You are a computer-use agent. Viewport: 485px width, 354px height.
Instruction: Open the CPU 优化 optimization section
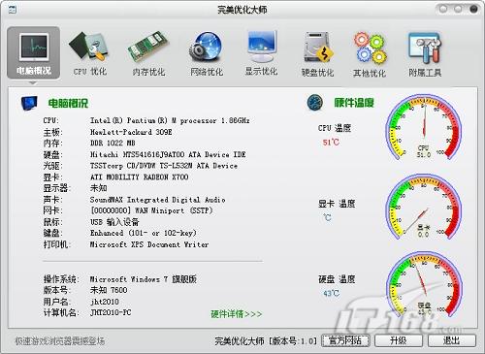pyautogui.click(x=89, y=53)
